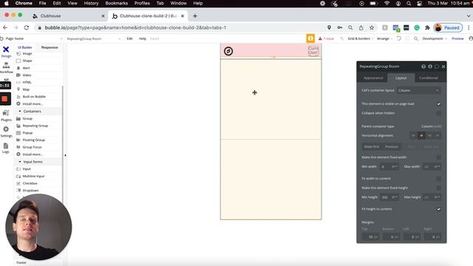Viewport: 473px width, 266px height.
Task: Switch to the Clubhouse browser tab
Action: [x=68, y=16]
